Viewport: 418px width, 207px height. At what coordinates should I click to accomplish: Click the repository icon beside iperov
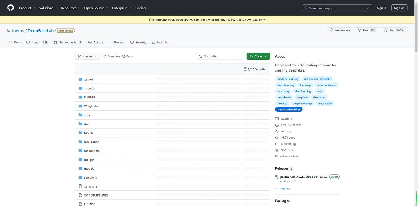pos(9,30)
